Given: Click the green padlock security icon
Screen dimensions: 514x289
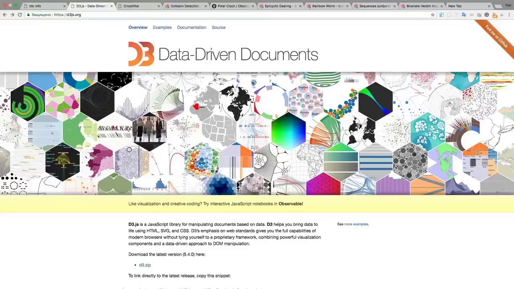Looking at the screenshot, I should point(28,15).
